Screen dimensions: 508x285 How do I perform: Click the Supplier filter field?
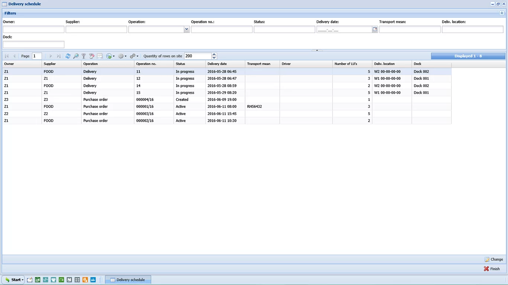pyautogui.click(x=96, y=29)
